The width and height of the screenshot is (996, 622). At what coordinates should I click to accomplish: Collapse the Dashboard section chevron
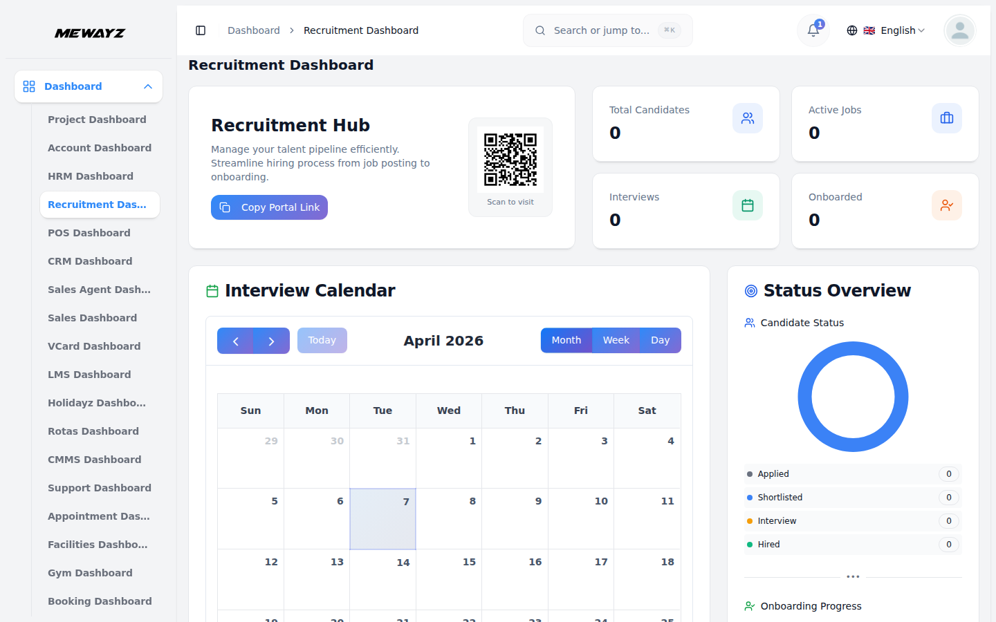(147, 86)
